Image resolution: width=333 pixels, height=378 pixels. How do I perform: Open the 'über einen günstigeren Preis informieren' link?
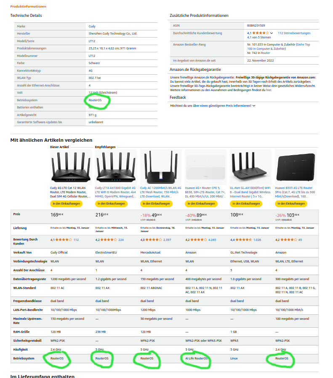222,106
